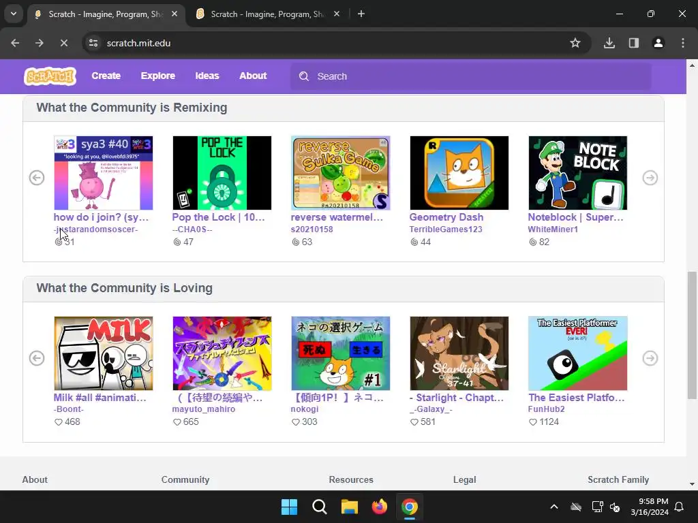Go to previous Remixing projects with left arrow
This screenshot has width=698, height=523.
pos(37,178)
